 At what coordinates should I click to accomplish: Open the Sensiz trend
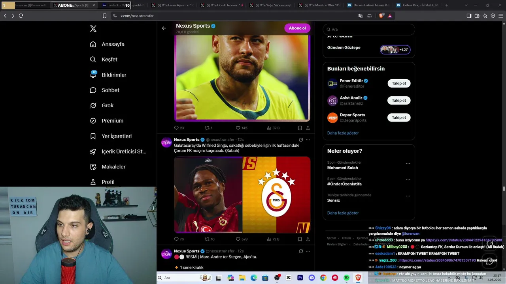coord(334,200)
